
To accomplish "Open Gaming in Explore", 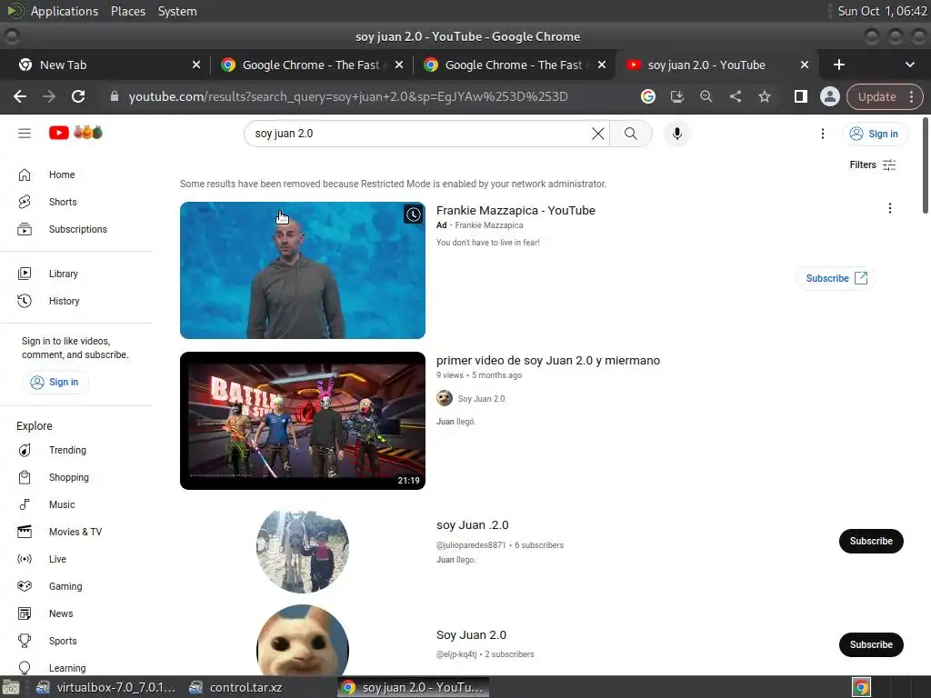I will click(x=65, y=586).
